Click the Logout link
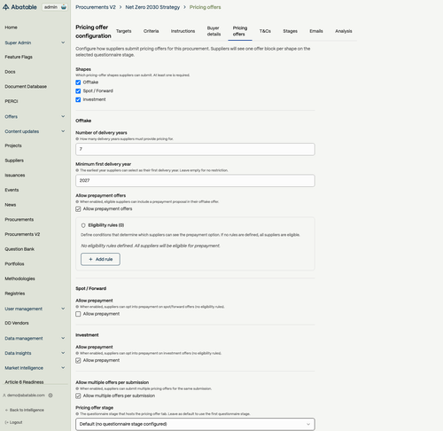443x431 pixels. coord(13,422)
